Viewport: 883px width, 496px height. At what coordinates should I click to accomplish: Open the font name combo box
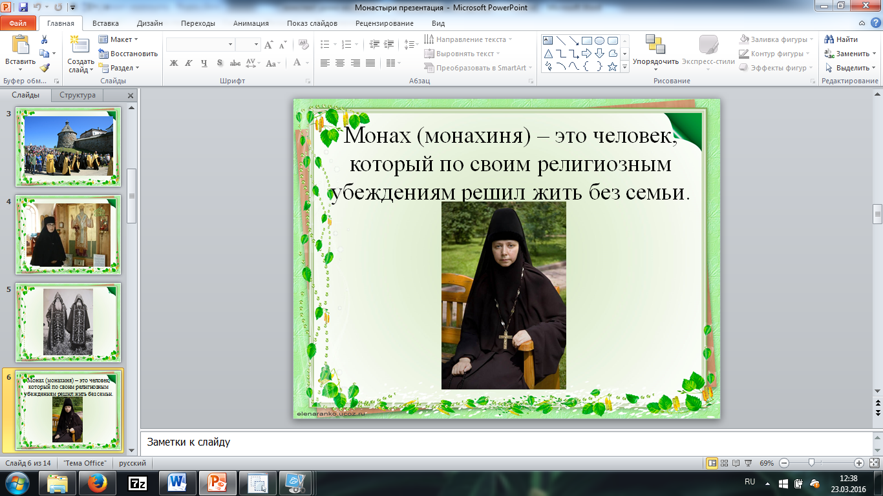coord(200,45)
